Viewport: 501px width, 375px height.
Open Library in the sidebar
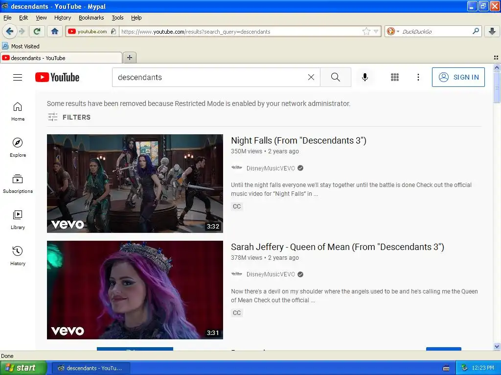(x=18, y=220)
